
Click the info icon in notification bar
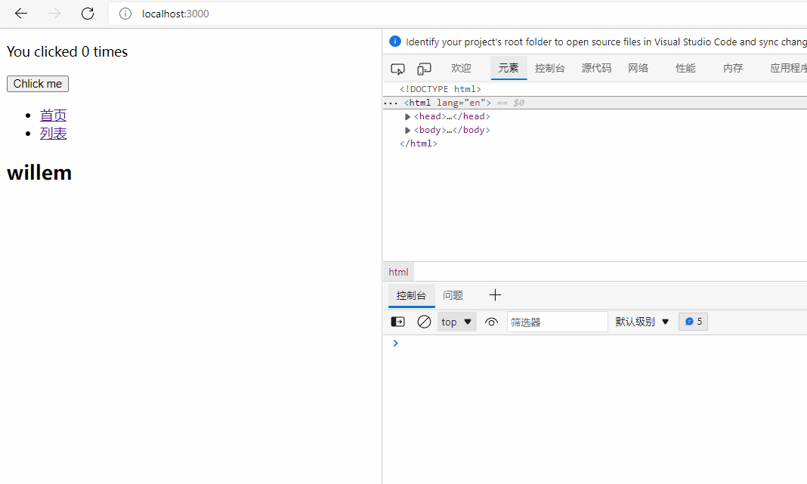click(x=394, y=42)
